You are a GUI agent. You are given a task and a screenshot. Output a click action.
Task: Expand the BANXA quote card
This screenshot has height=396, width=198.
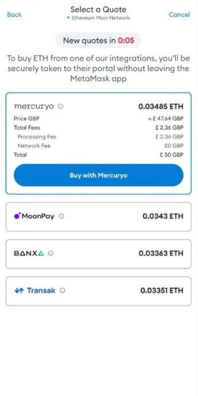point(99,254)
